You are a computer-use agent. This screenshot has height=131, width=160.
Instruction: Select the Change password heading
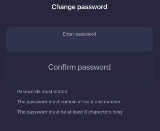coord(79,7)
